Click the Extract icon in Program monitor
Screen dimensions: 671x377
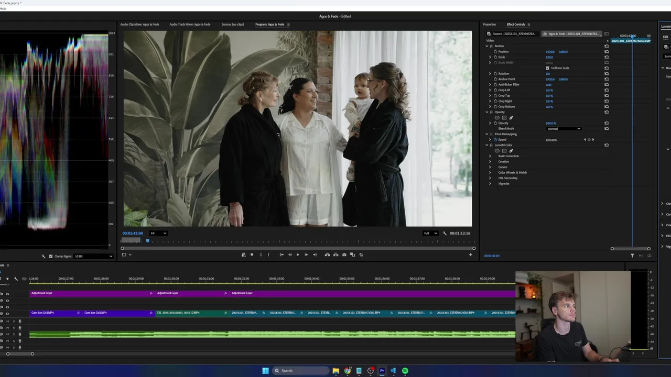(335, 254)
